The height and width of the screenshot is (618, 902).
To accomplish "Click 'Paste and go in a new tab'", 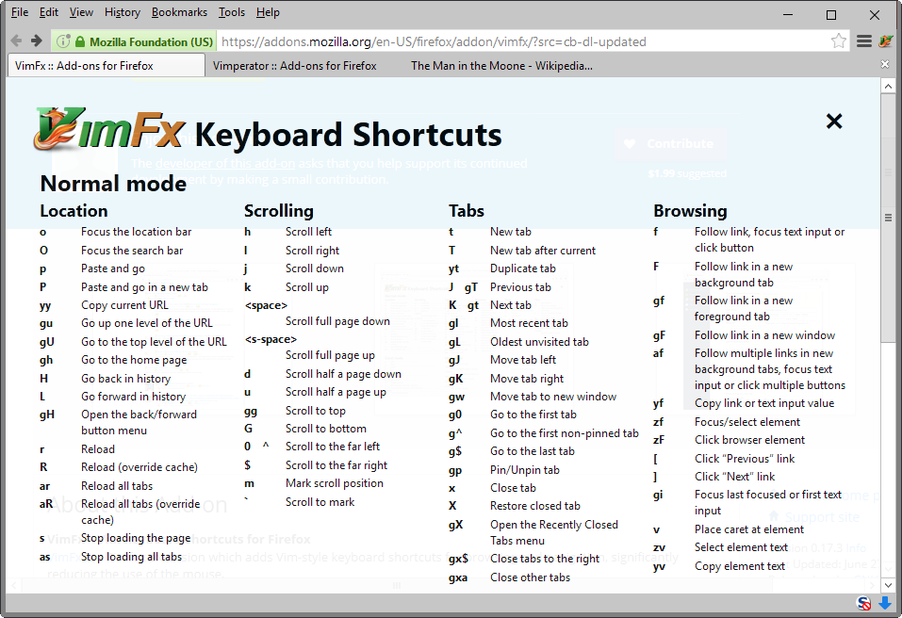I will [144, 287].
